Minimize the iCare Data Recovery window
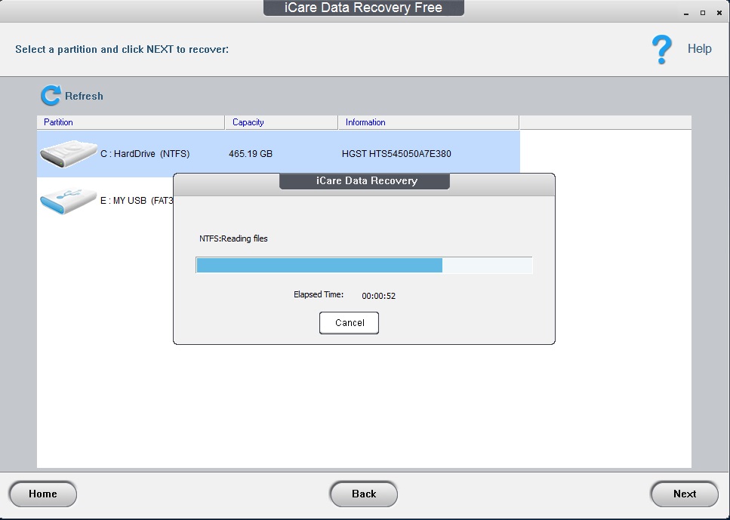730x520 pixels. tap(685, 13)
